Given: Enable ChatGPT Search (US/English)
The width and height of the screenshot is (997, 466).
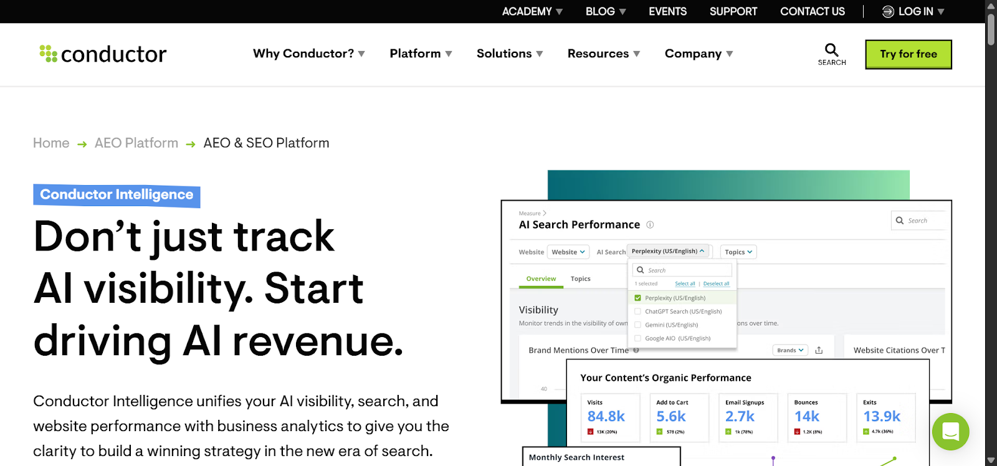Looking at the screenshot, I should 637,311.
